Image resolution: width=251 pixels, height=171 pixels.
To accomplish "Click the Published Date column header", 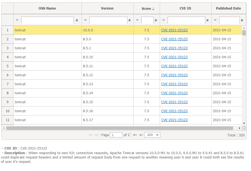I will tap(228, 8).
